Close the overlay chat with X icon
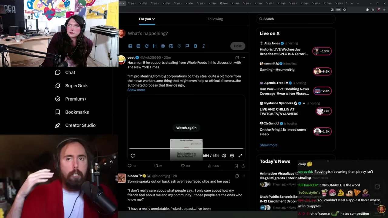Screen dimensions: 388x218 click(x=328, y=161)
